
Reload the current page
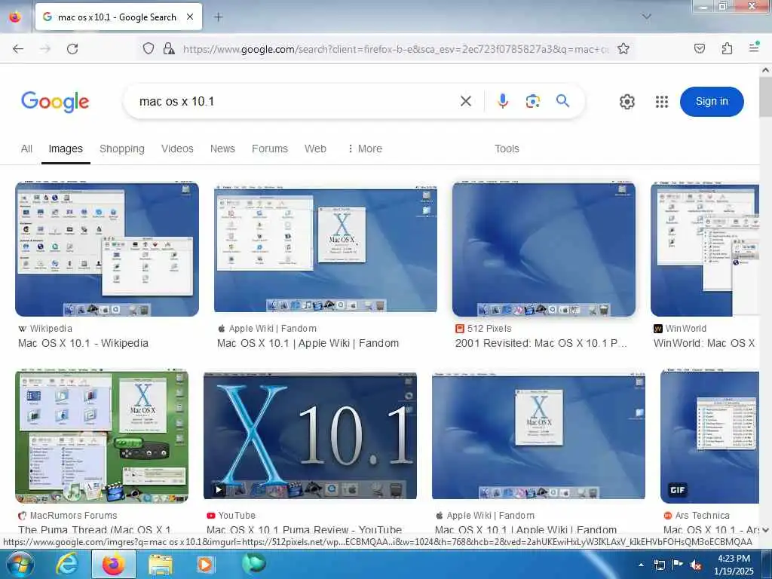[x=72, y=48]
